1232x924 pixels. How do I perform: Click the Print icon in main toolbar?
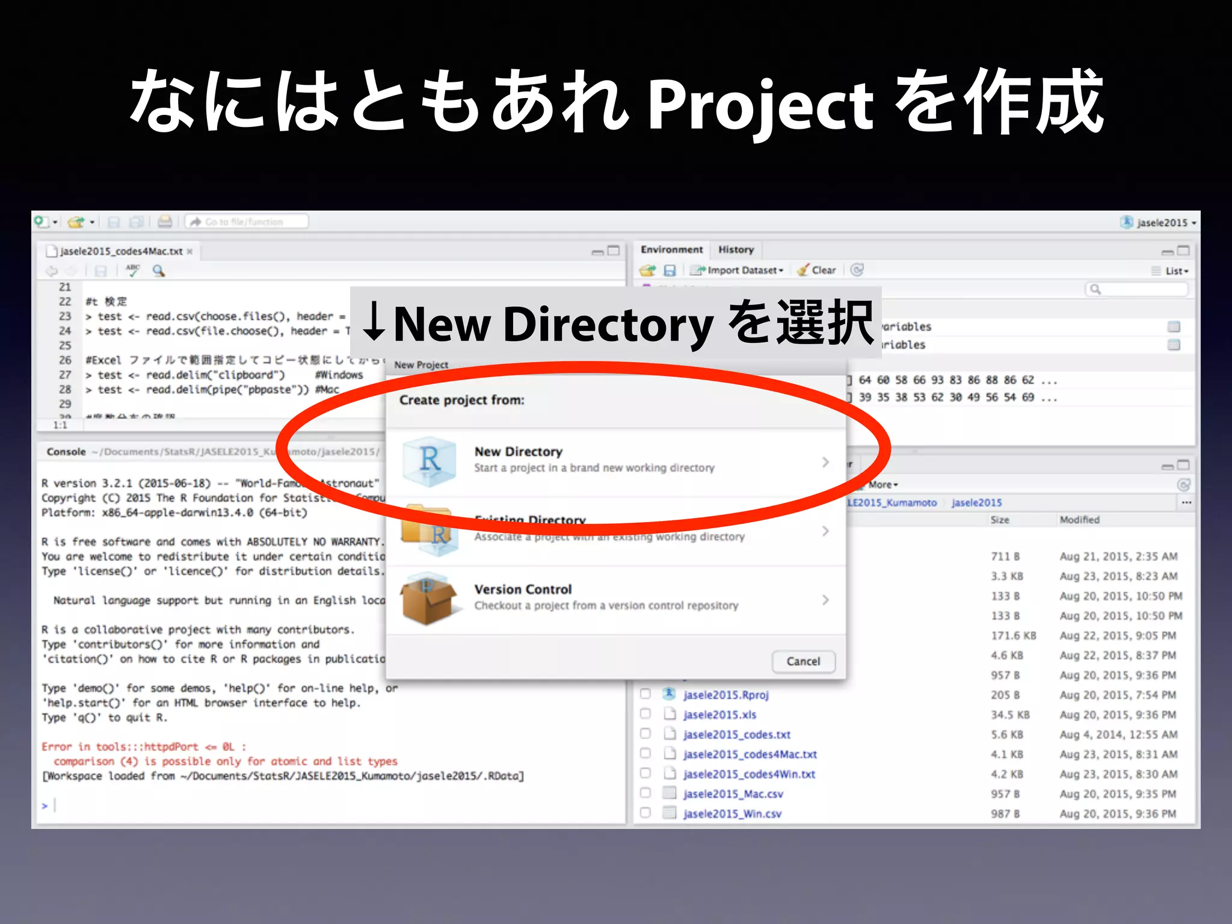pyautogui.click(x=165, y=222)
